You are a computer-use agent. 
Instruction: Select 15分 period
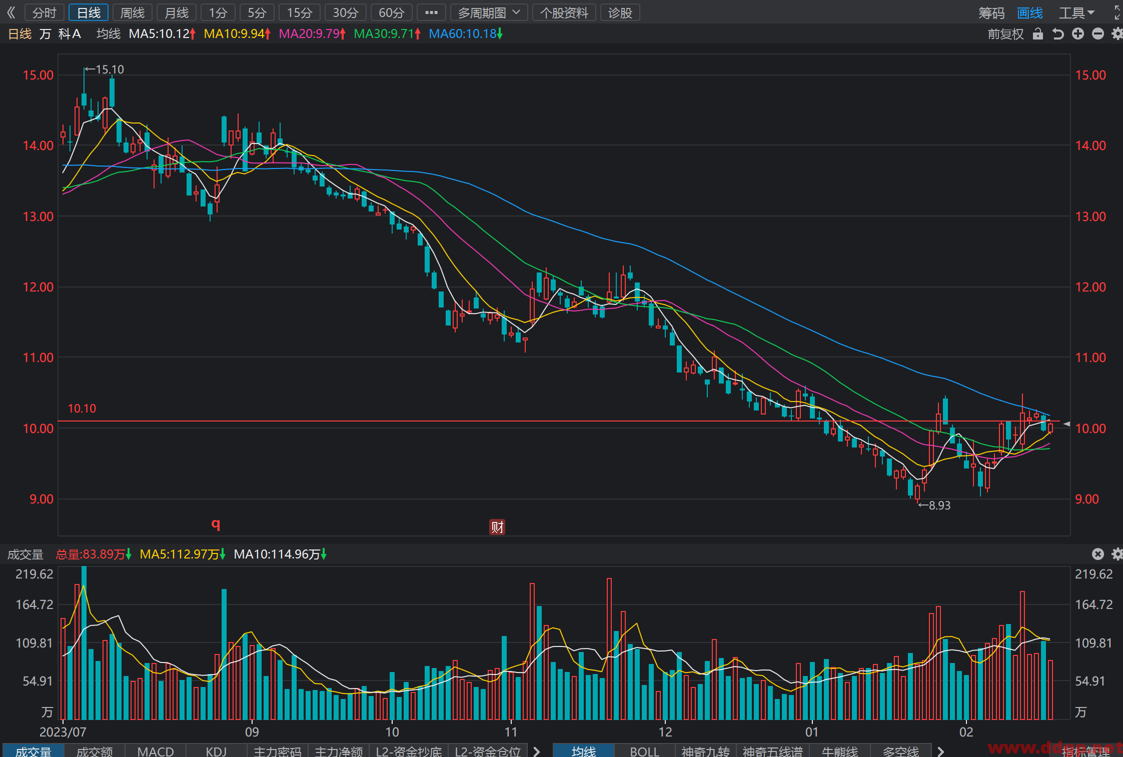tap(300, 12)
